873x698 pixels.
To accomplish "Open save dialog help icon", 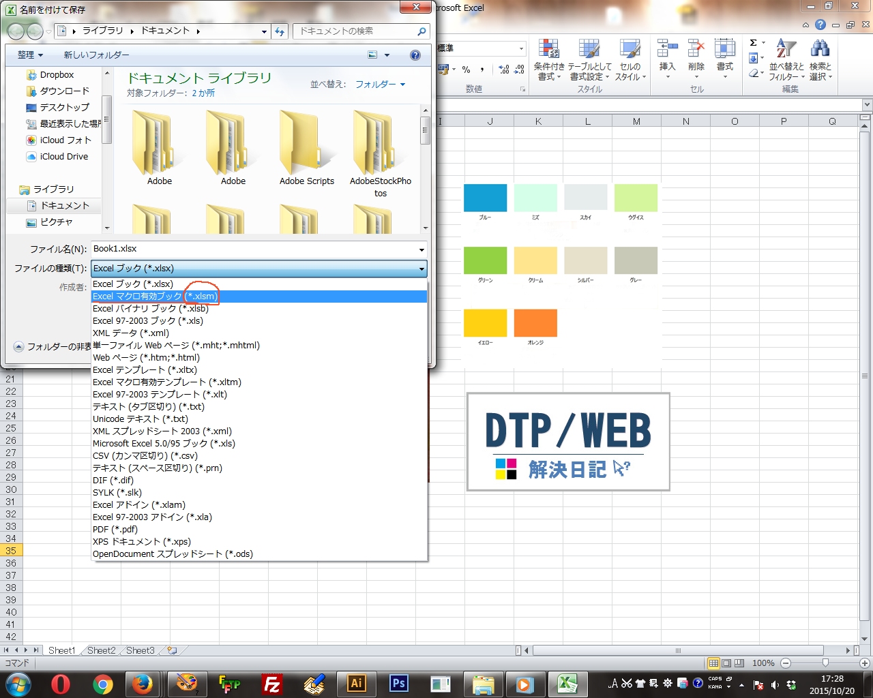I will tap(415, 55).
